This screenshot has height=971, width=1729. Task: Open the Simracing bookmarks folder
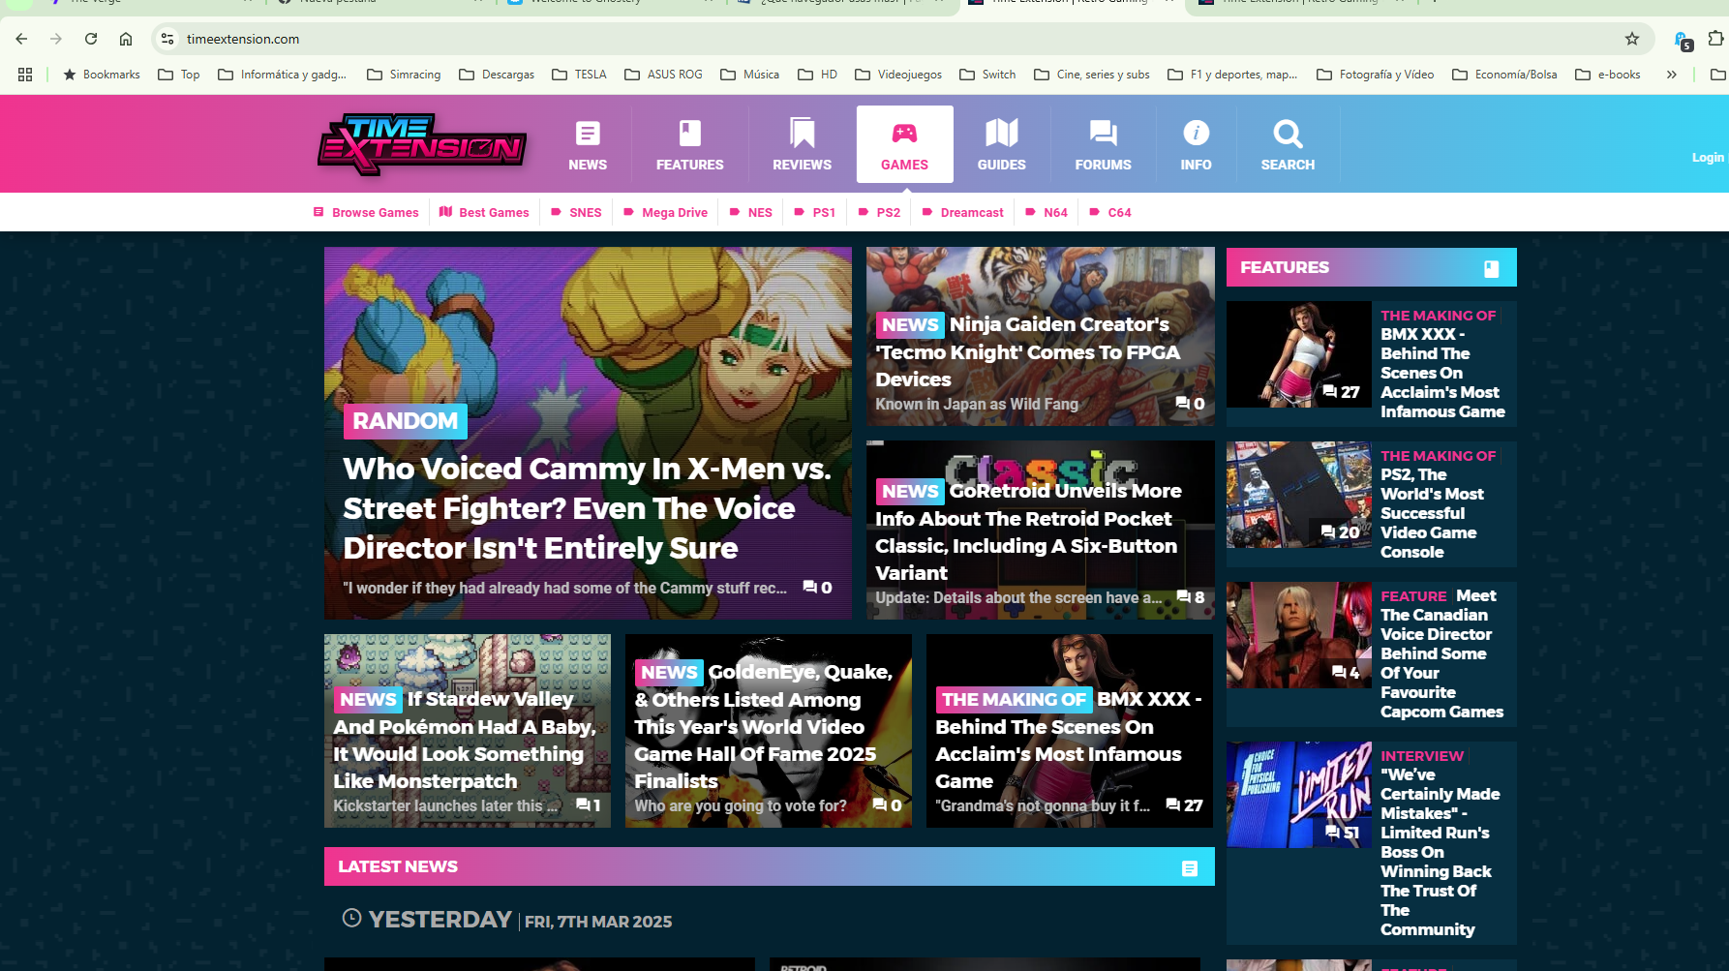[404, 75]
